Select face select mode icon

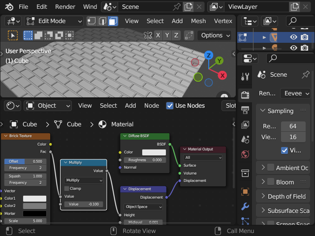click(x=113, y=21)
